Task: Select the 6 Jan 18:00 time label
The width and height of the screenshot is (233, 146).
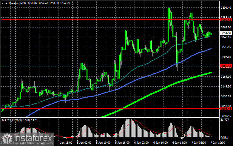Action: coord(180,143)
